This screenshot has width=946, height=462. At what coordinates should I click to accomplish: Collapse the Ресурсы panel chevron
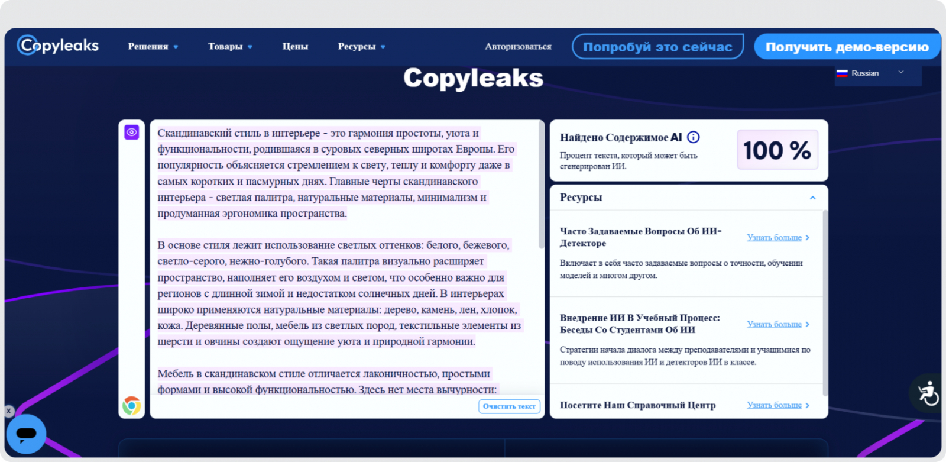tap(812, 198)
